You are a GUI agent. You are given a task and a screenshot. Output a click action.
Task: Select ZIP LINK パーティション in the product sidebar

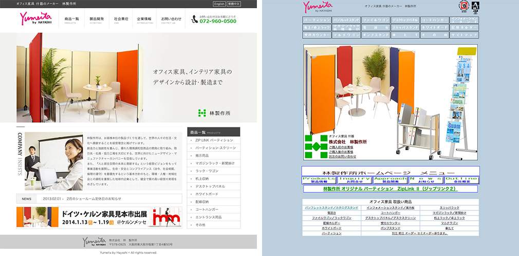pos(214,141)
